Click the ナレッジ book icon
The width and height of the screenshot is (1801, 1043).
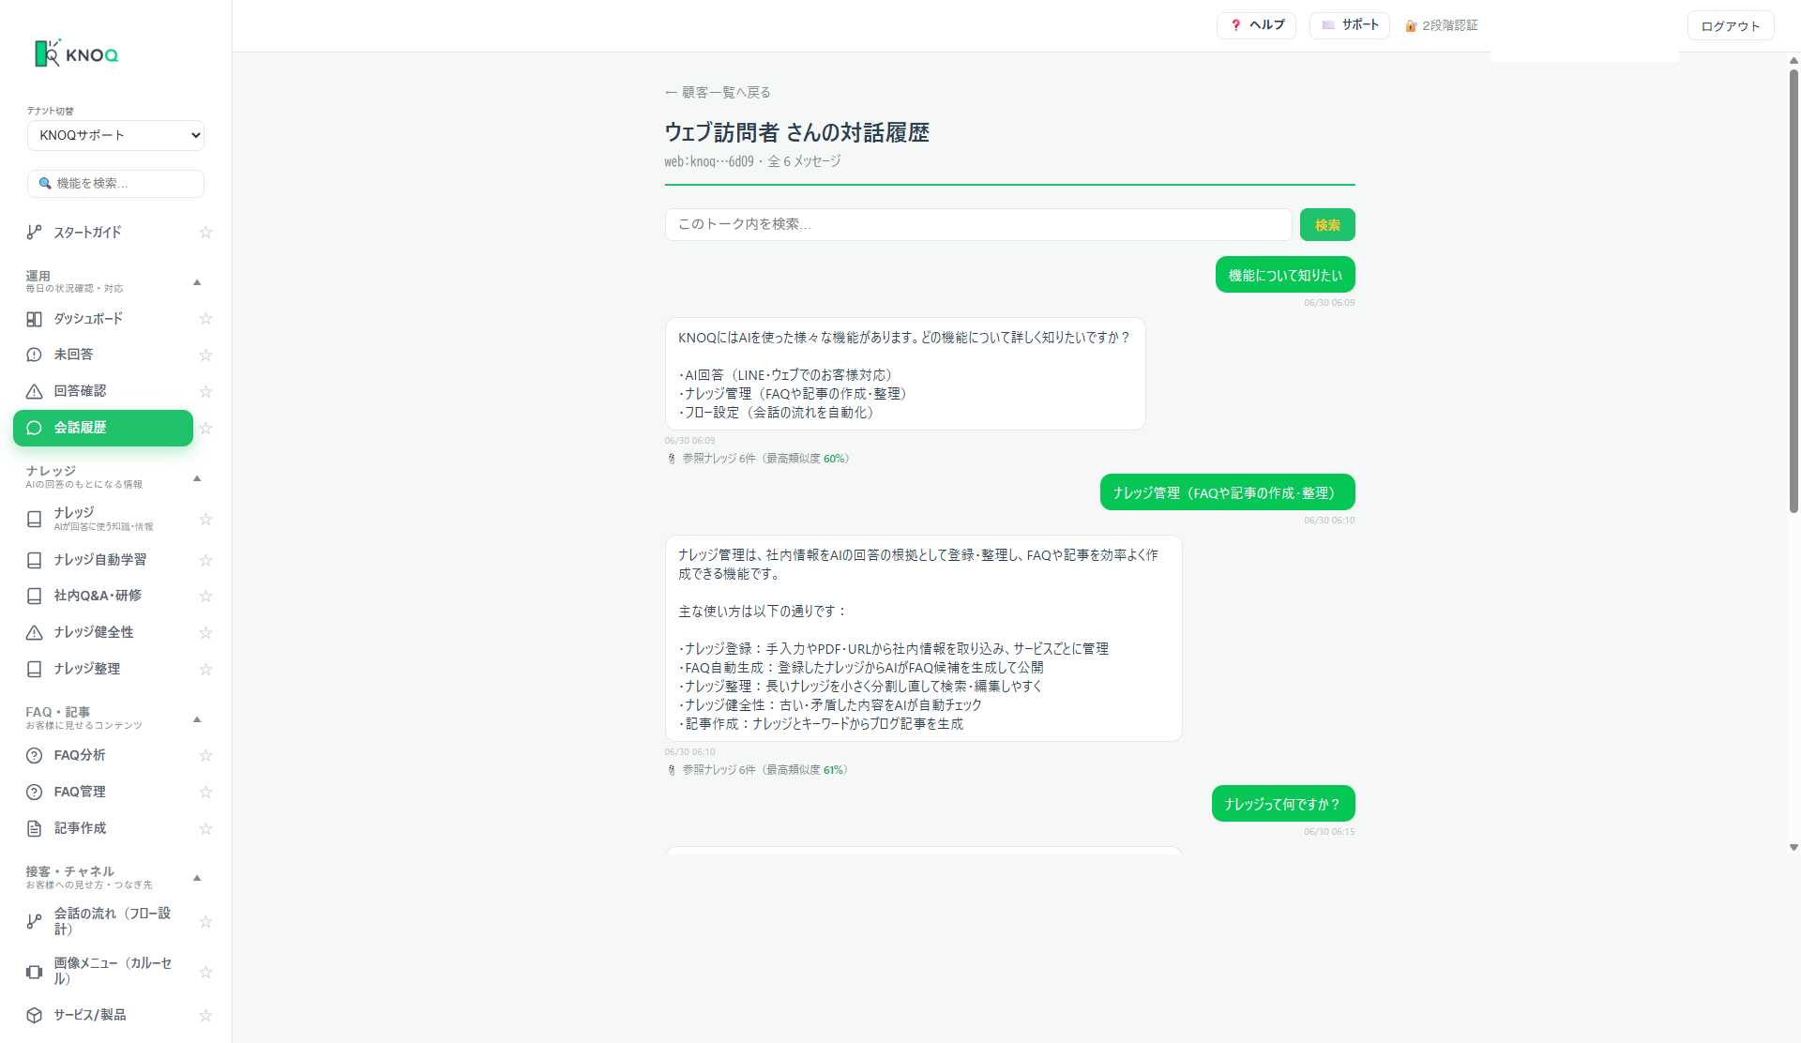click(34, 519)
